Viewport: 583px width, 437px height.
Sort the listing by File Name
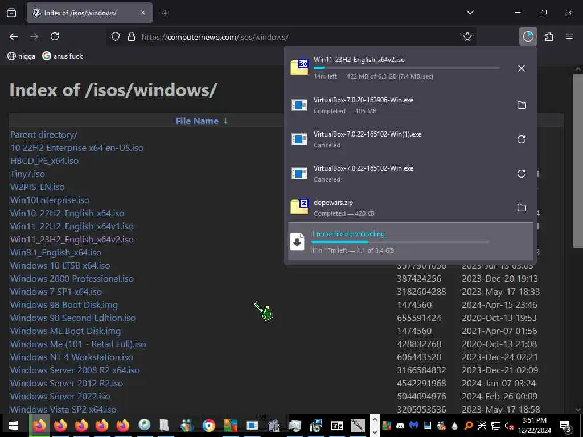click(197, 121)
